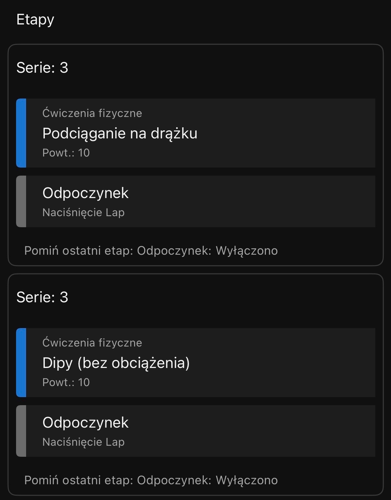The height and width of the screenshot is (500, 391).
Task: Select the Odpoczynek title following Podciąganie na drążku
Action: click(x=85, y=193)
